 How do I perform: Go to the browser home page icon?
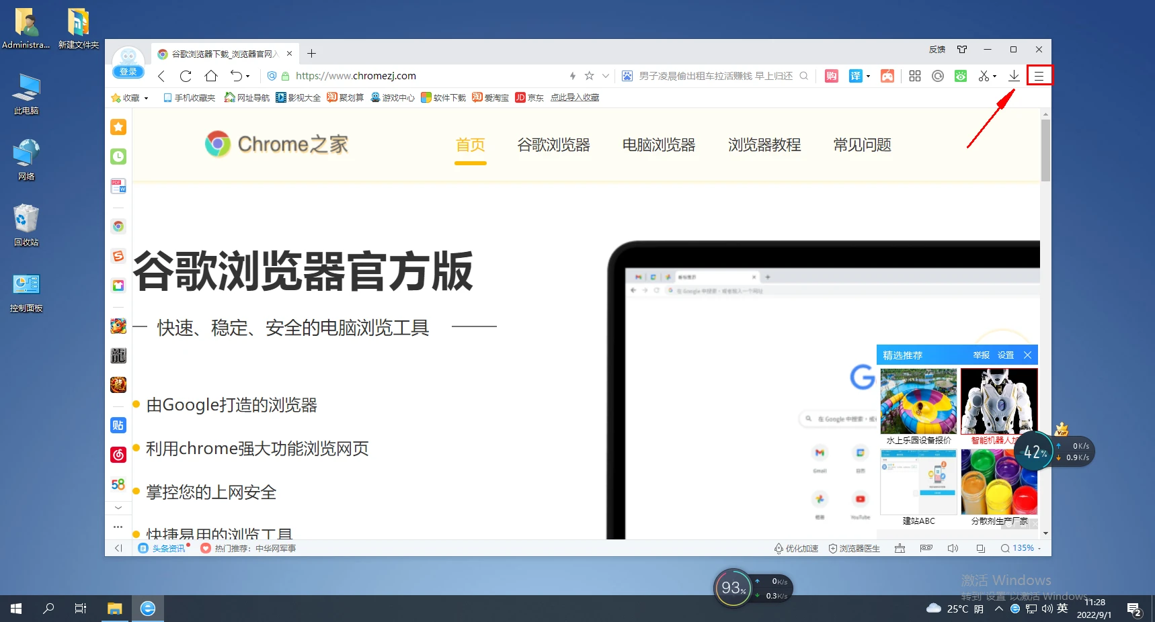click(x=211, y=76)
